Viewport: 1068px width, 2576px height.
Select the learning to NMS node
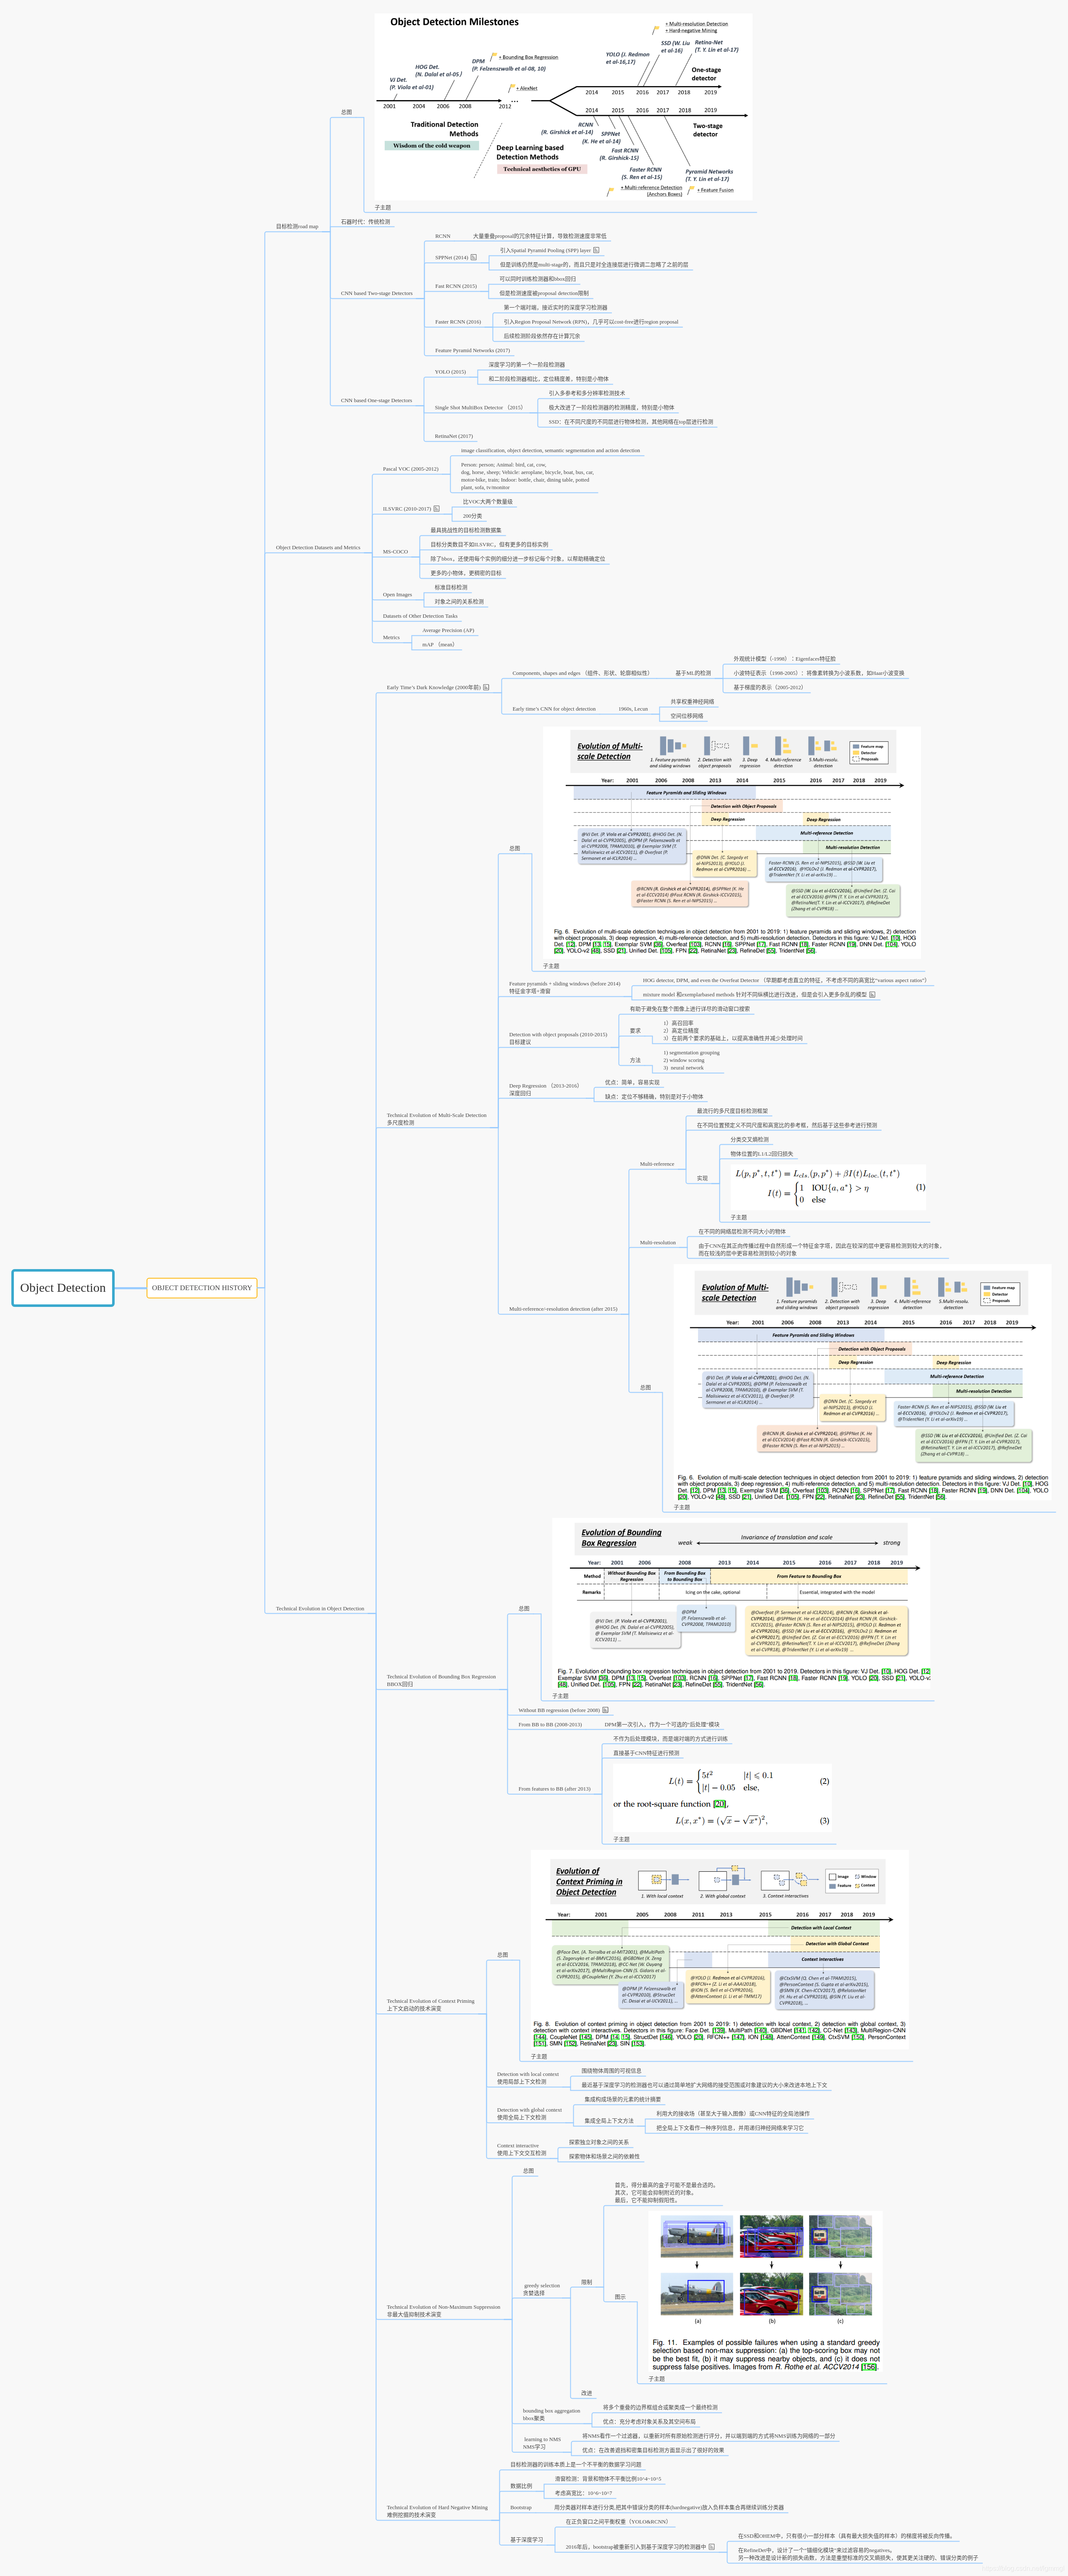coord(541,2443)
